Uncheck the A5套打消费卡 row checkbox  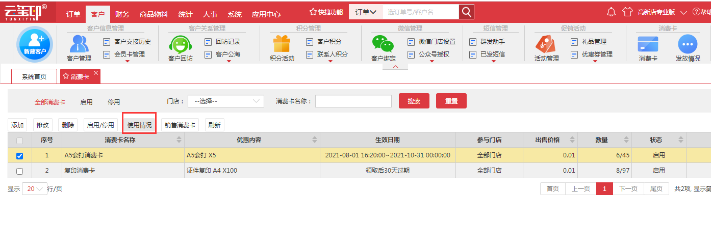[x=20, y=156]
